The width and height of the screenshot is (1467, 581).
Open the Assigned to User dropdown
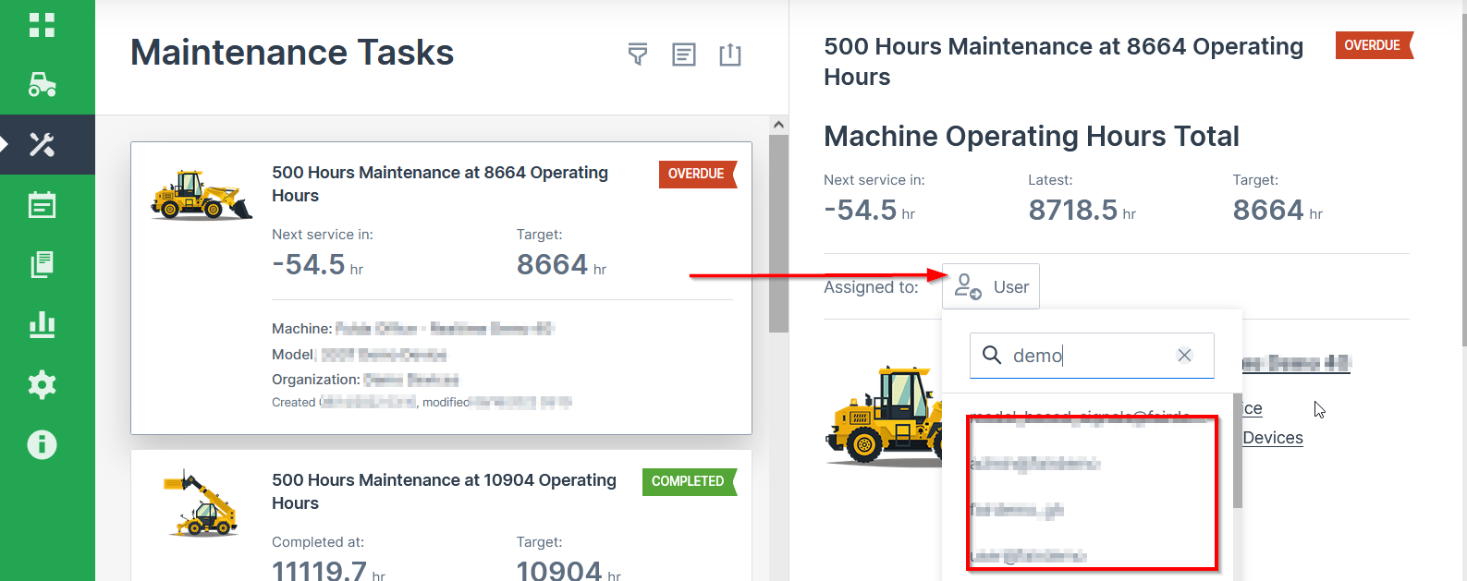click(991, 287)
